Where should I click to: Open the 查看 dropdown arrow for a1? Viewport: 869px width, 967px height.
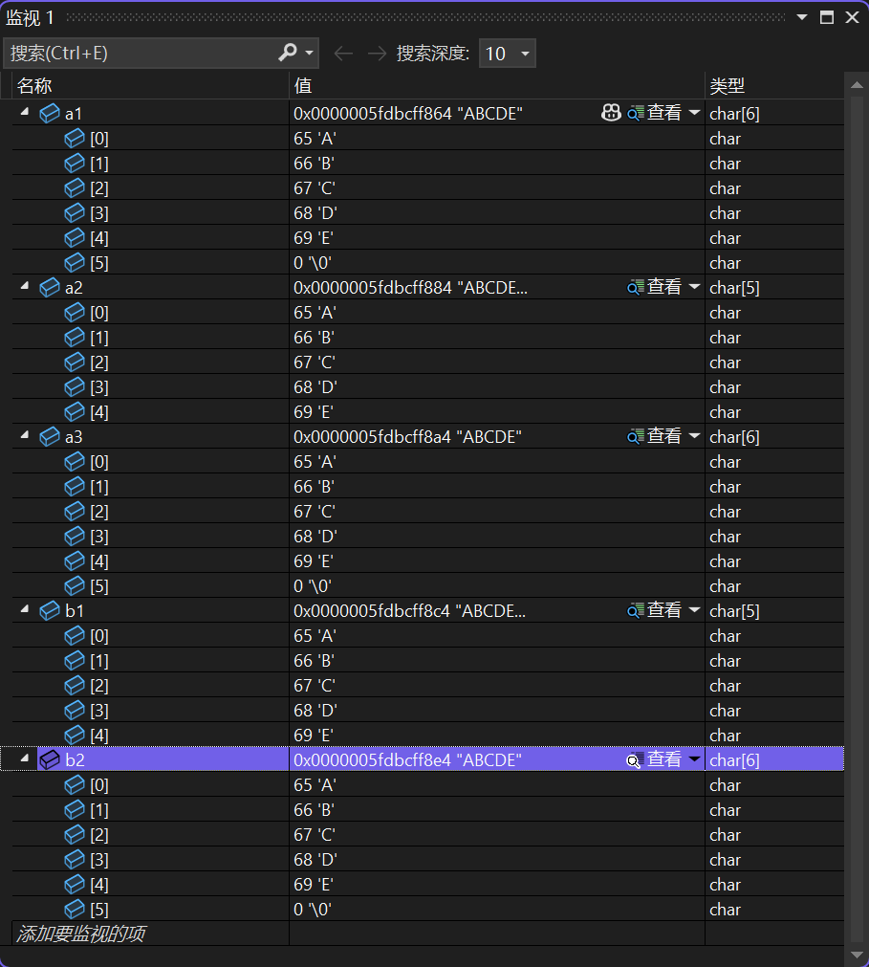(694, 113)
